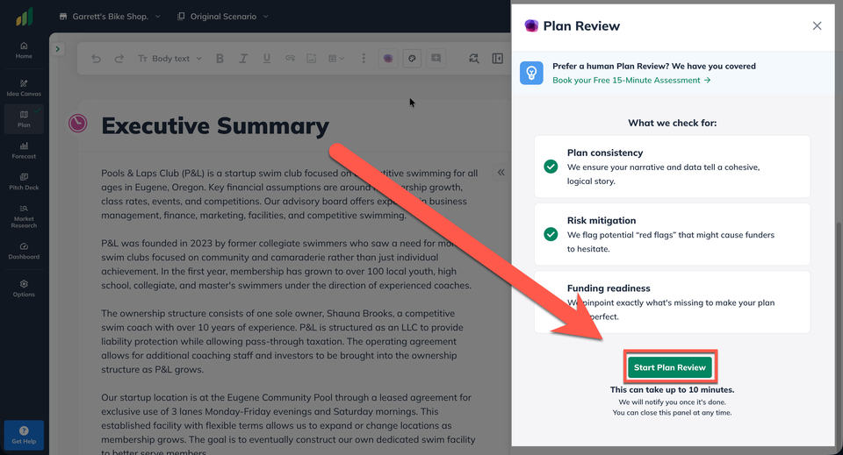843x455 pixels.
Task: Click the Plan consistency green checkmark
Action: 551,167
